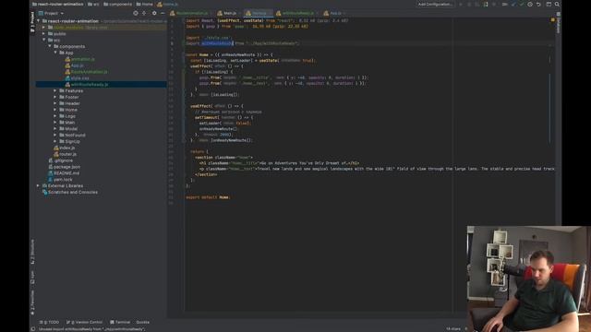Click the src breadcrumb
Screen dimensions: 591x332
click(93, 4)
